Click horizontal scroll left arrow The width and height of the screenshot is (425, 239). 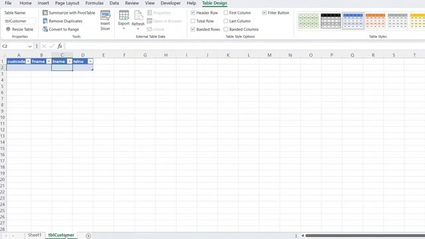click(303, 236)
